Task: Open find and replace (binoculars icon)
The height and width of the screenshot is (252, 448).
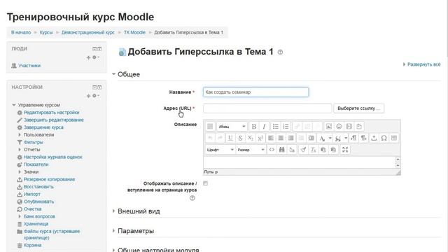Action: pos(281,149)
